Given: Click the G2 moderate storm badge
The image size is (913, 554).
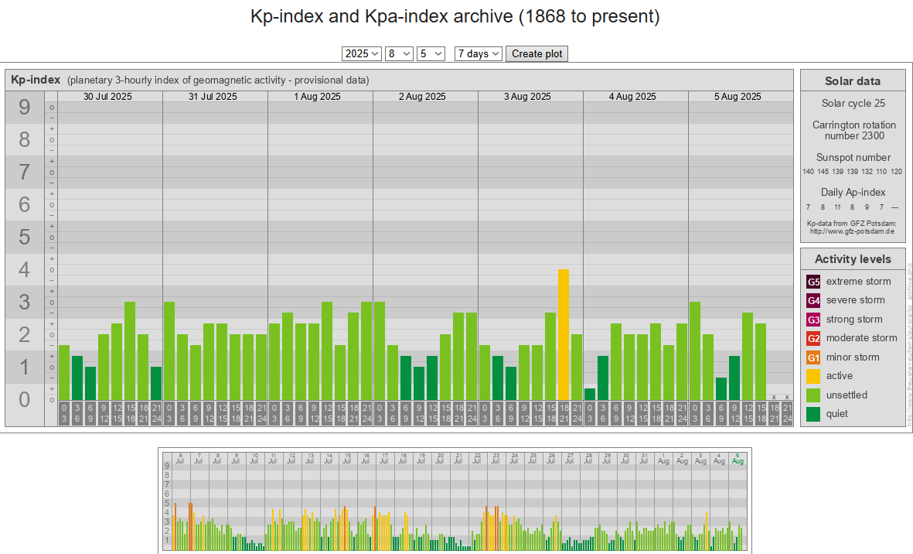Looking at the screenshot, I should (813, 338).
